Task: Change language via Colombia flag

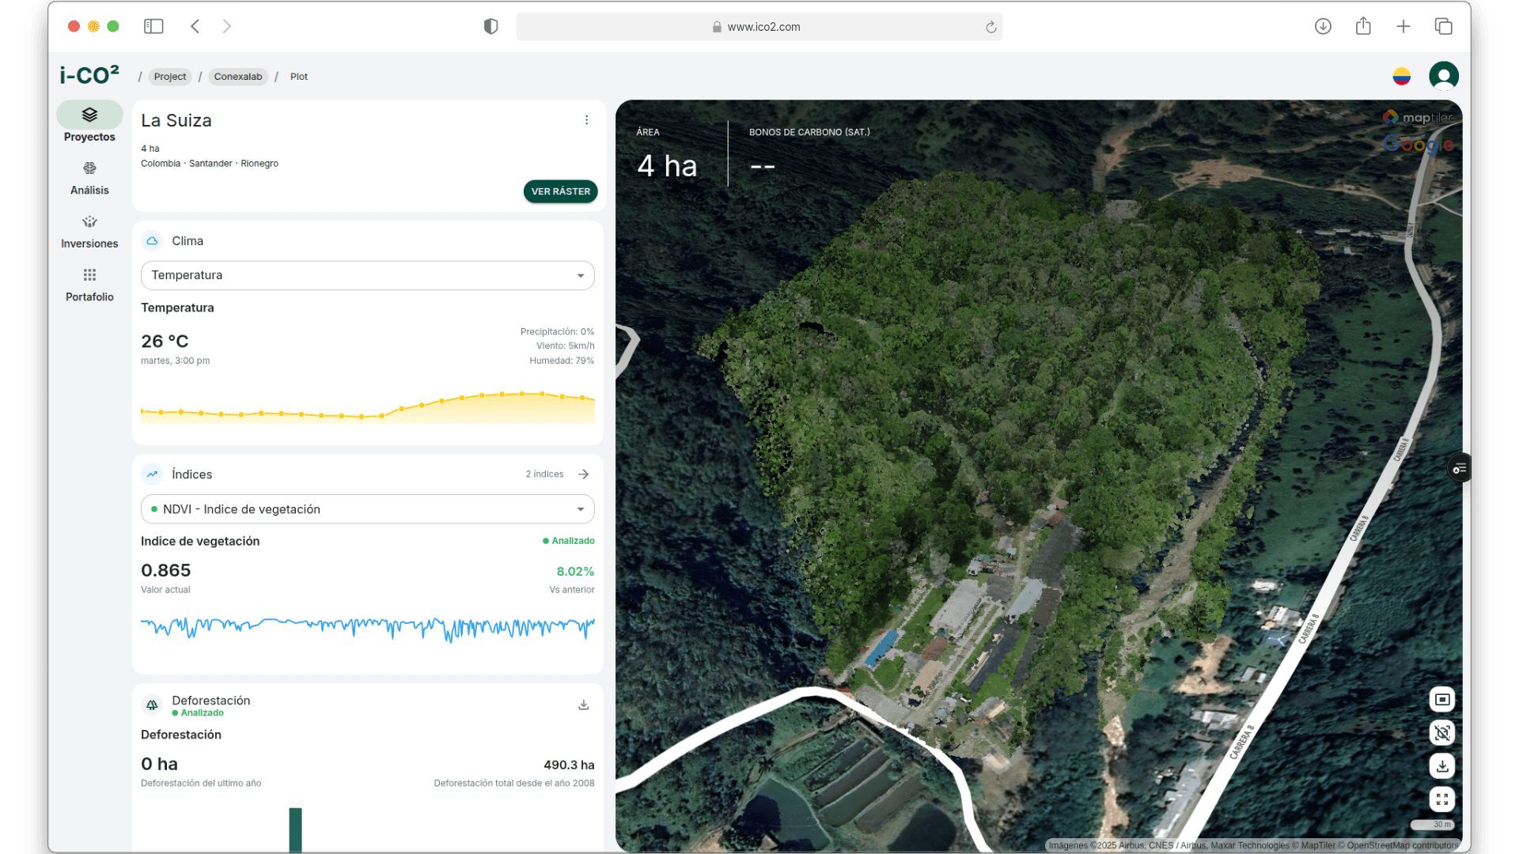Action: click(1401, 76)
